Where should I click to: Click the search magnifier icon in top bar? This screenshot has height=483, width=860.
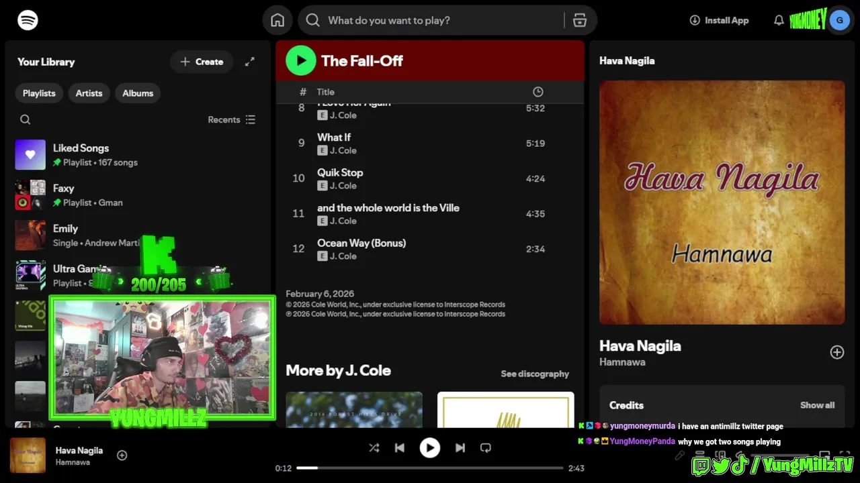pos(312,20)
